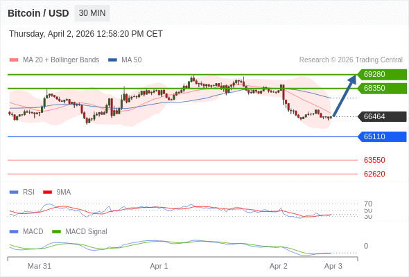
Task: Click the Mar 31 date axis label
Action: click(x=40, y=266)
